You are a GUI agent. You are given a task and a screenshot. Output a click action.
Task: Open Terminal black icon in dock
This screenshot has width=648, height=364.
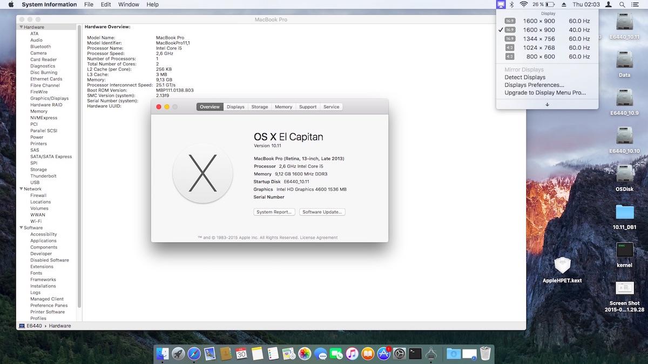click(x=415, y=354)
